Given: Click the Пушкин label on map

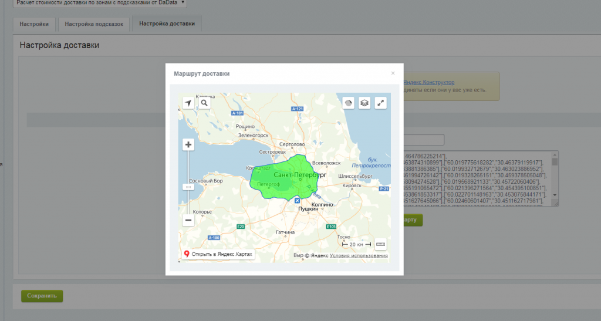Looking at the screenshot, I should pos(308,209).
